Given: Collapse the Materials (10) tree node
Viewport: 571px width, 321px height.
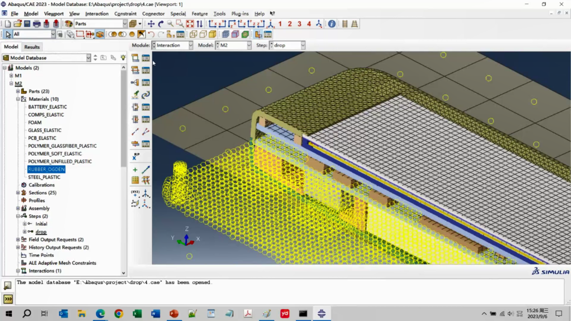Looking at the screenshot, I should (18, 99).
